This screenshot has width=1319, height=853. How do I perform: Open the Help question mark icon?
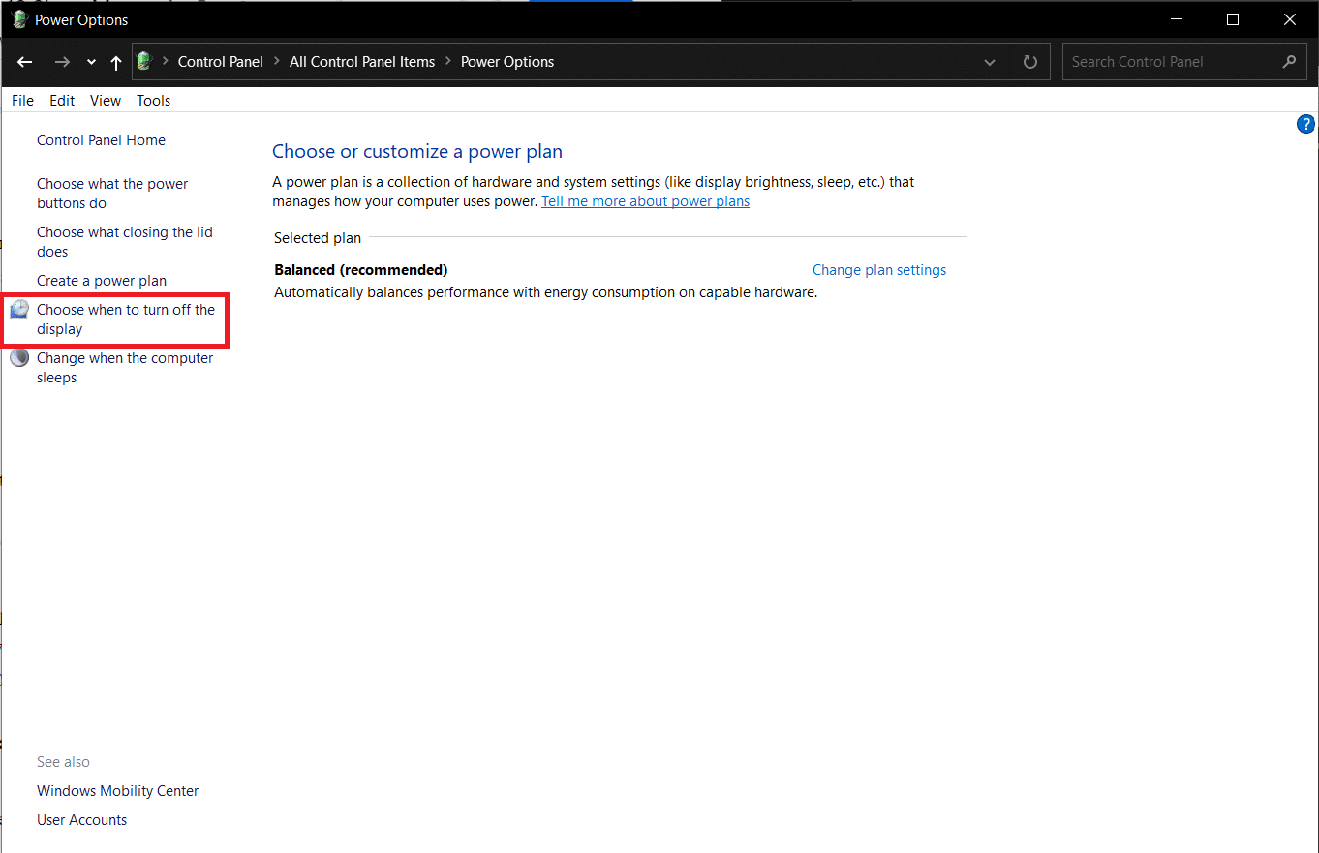pyautogui.click(x=1305, y=124)
